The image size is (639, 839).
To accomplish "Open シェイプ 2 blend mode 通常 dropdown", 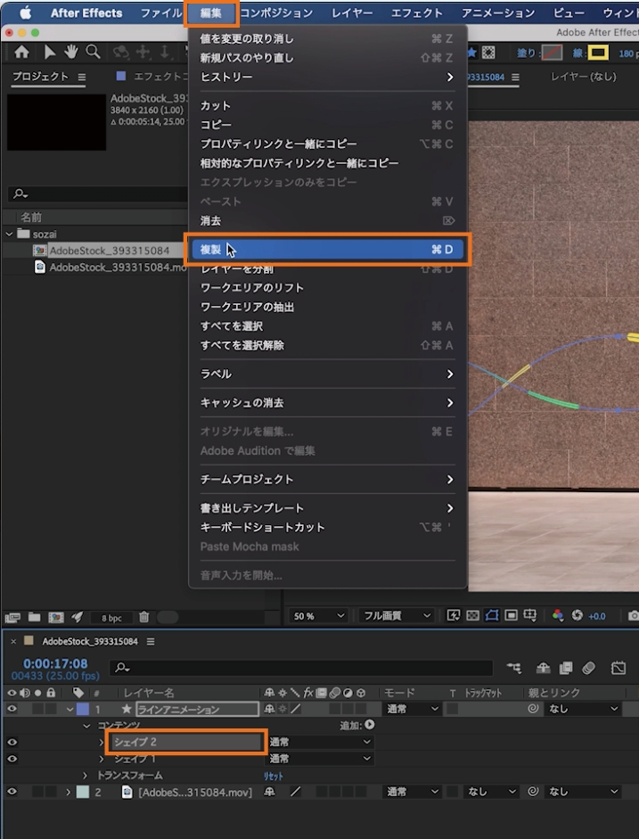I will coord(320,742).
